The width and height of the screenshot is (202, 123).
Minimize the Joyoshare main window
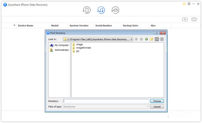click(194, 4)
